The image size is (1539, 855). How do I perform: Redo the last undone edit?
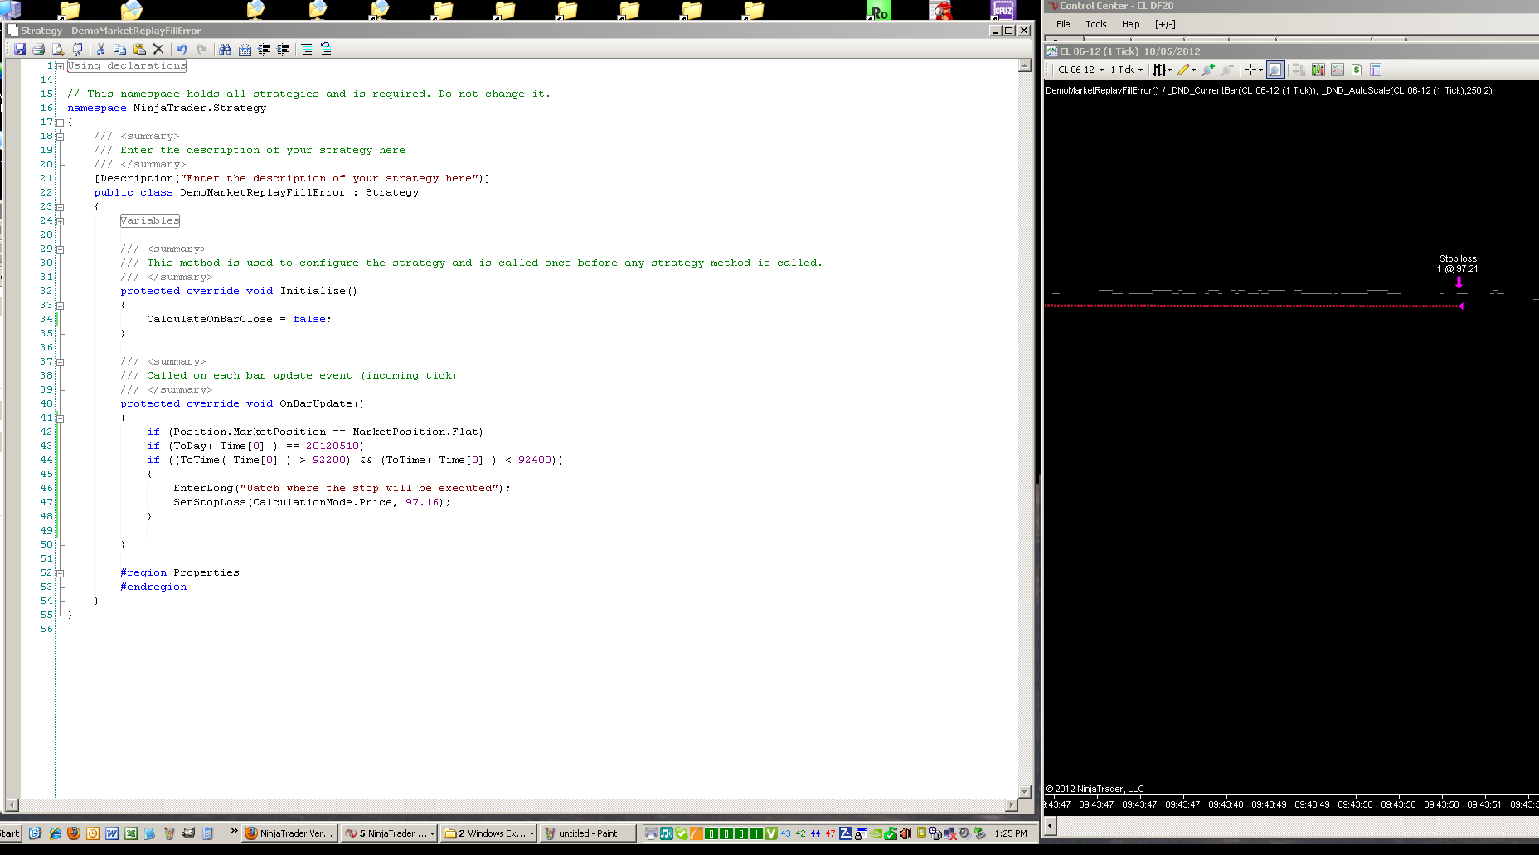(x=201, y=50)
